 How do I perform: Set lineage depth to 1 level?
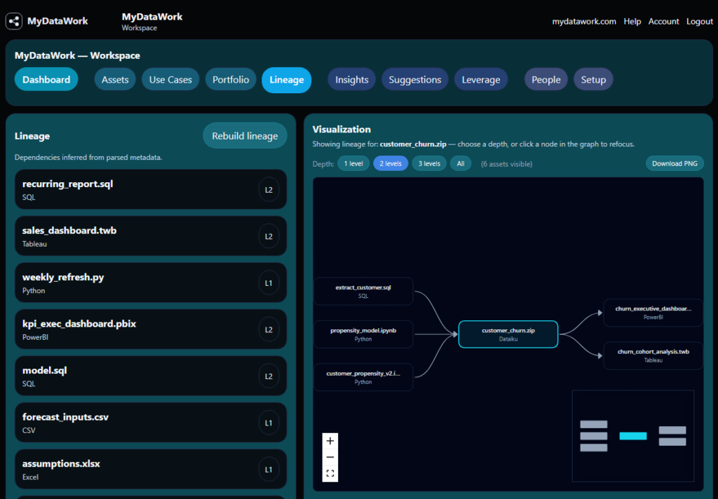click(x=353, y=163)
